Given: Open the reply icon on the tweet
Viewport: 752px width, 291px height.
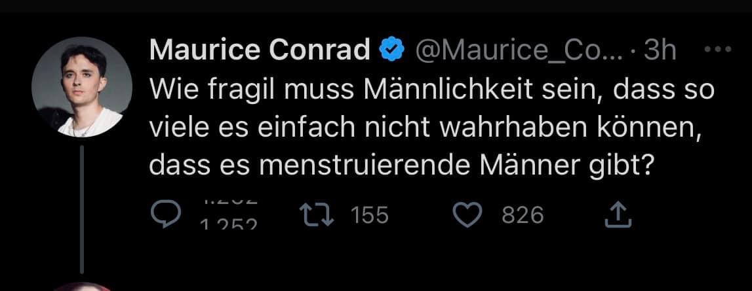Looking at the screenshot, I should 164,215.
